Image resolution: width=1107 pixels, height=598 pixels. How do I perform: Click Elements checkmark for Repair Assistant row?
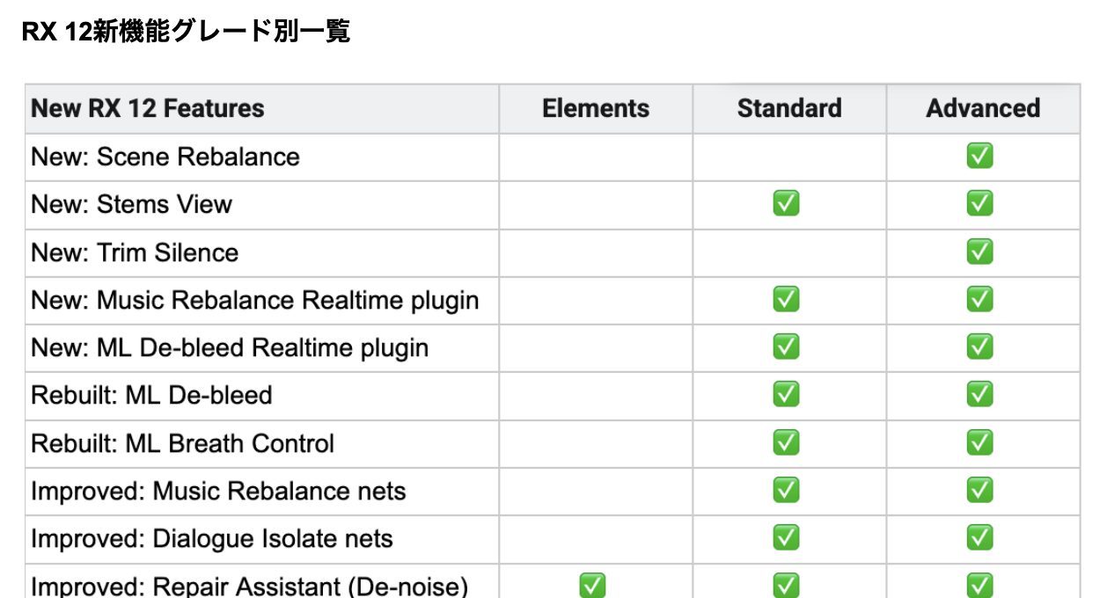(x=592, y=585)
